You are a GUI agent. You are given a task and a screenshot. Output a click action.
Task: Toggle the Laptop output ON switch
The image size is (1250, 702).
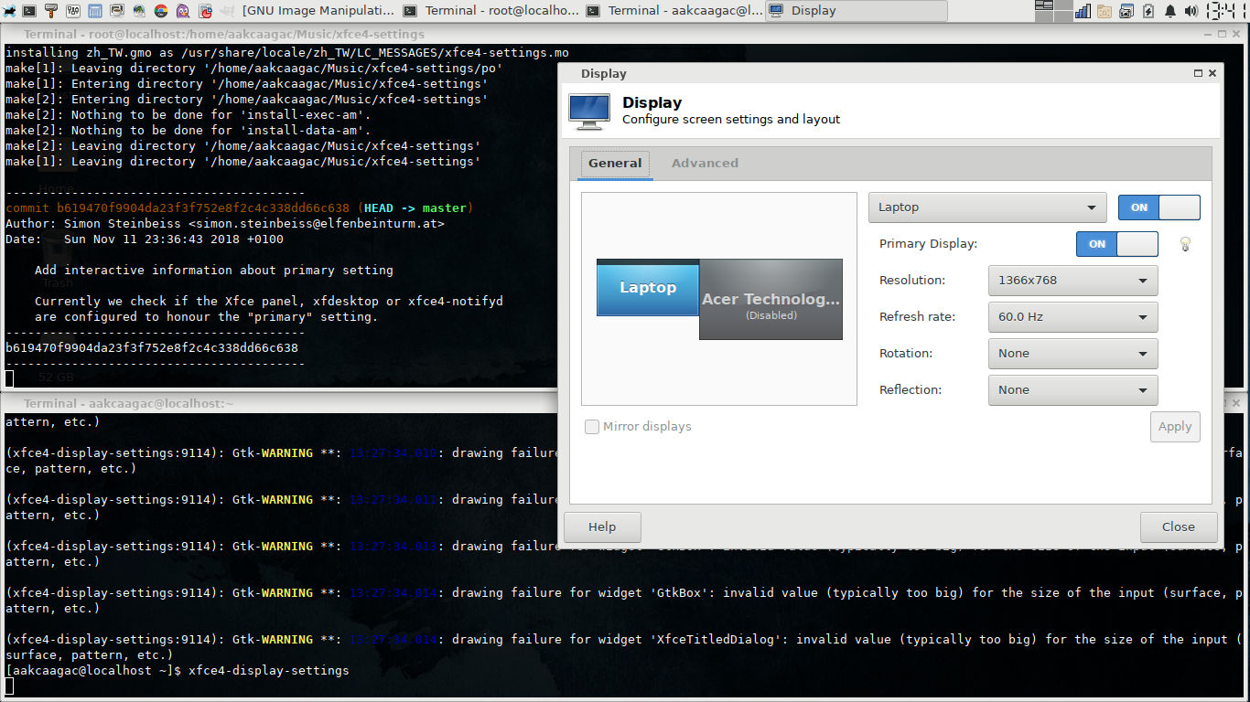click(x=1158, y=207)
